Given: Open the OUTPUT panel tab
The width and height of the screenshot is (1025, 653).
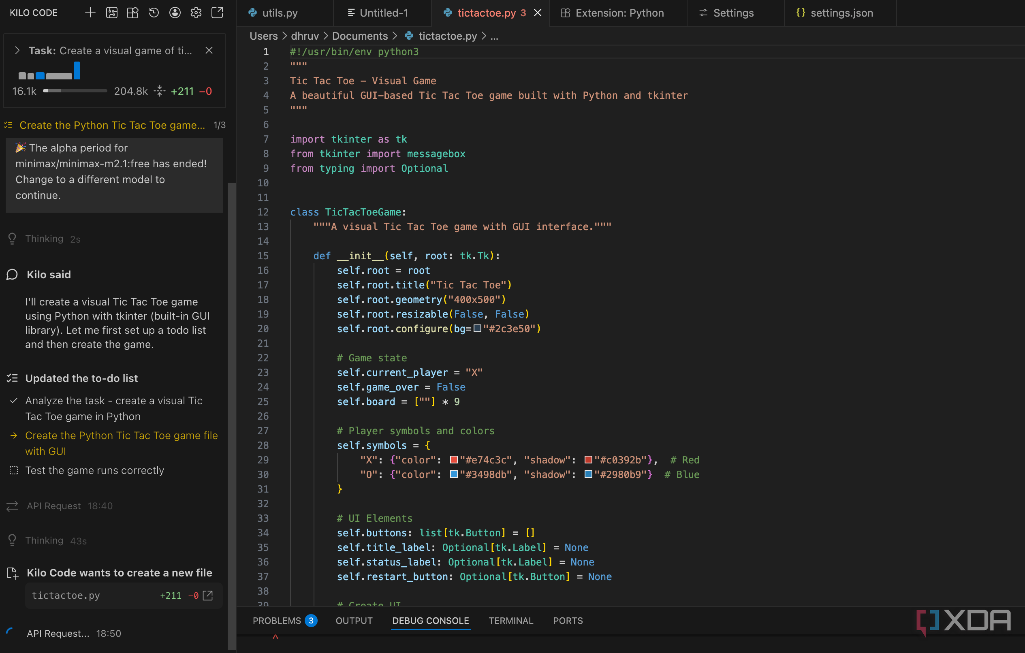Looking at the screenshot, I should (x=354, y=621).
